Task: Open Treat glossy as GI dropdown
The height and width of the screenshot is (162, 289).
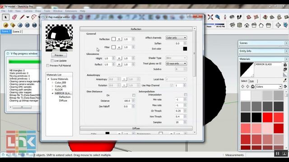Action: pyautogui.click(x=176, y=63)
